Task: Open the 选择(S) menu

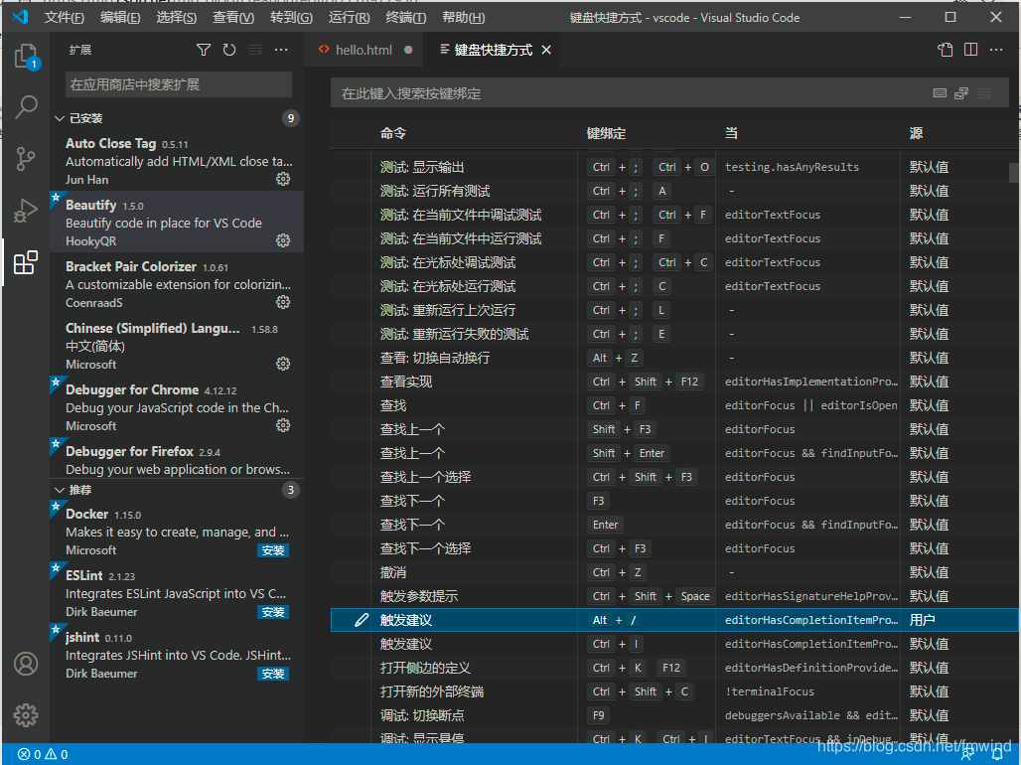Action: (176, 18)
